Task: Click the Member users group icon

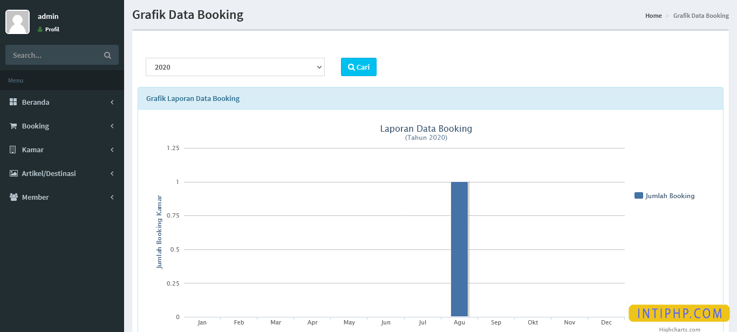Action: tap(13, 197)
